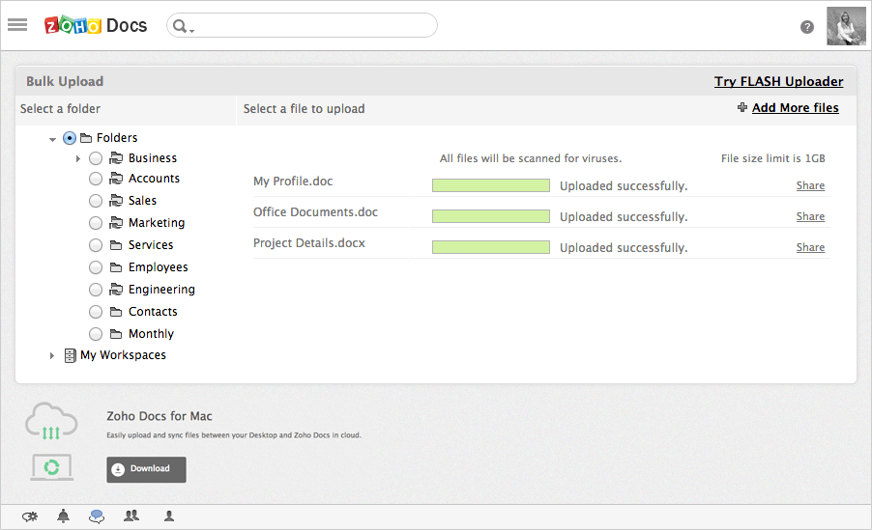
Task: Select the Monthly folder radio button
Action: tap(96, 334)
